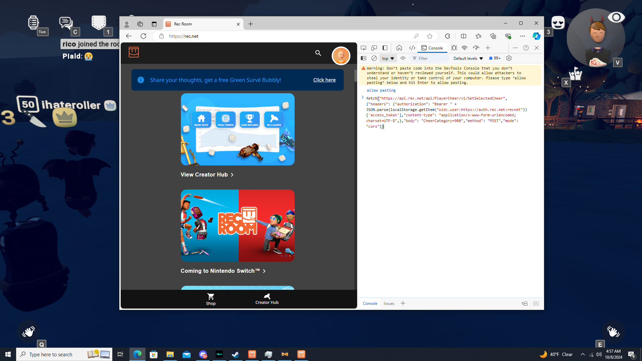Click the webpage vertical scrollbar
The height and width of the screenshot is (361, 642).
click(x=355, y=76)
